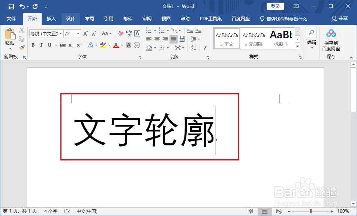Switch to the References (引用) tab
Screen dimensions: 357x216
point(109,19)
